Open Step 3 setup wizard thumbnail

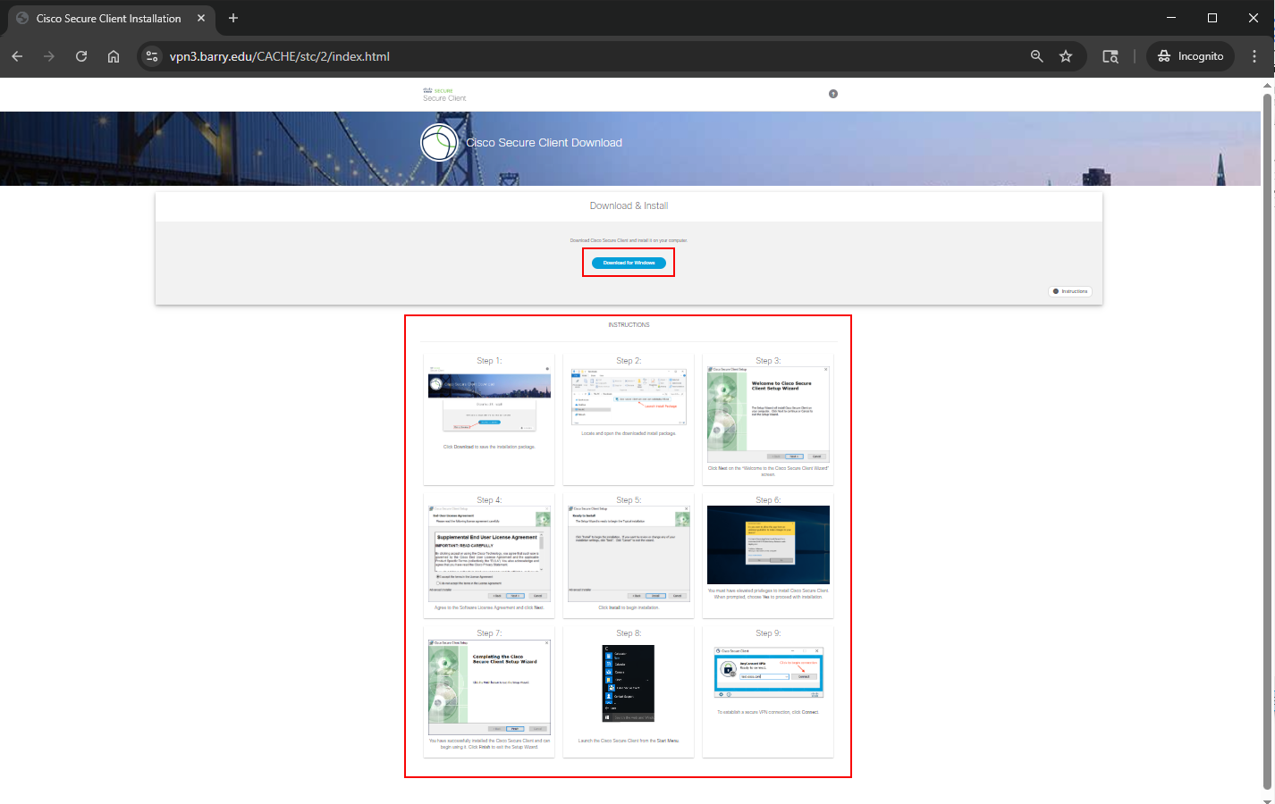pos(768,414)
